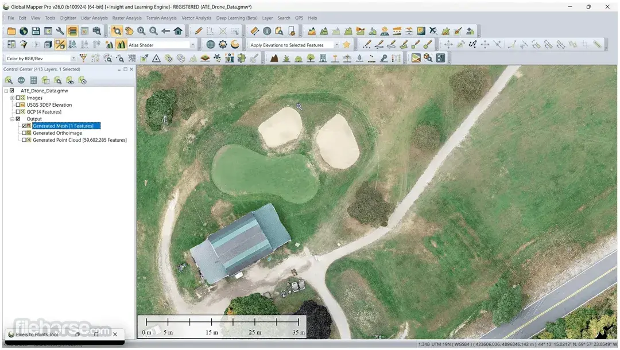
Task: Open the Measure tool on the toolbar
Action: tap(254, 31)
